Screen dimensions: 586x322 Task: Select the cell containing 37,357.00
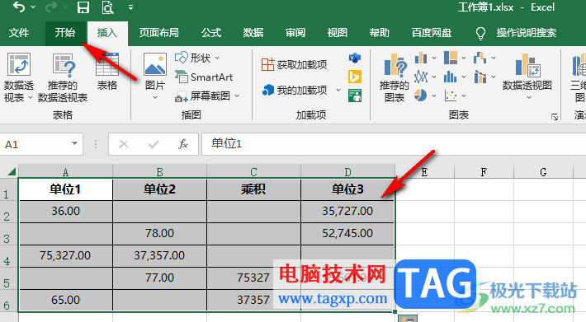coord(159,255)
